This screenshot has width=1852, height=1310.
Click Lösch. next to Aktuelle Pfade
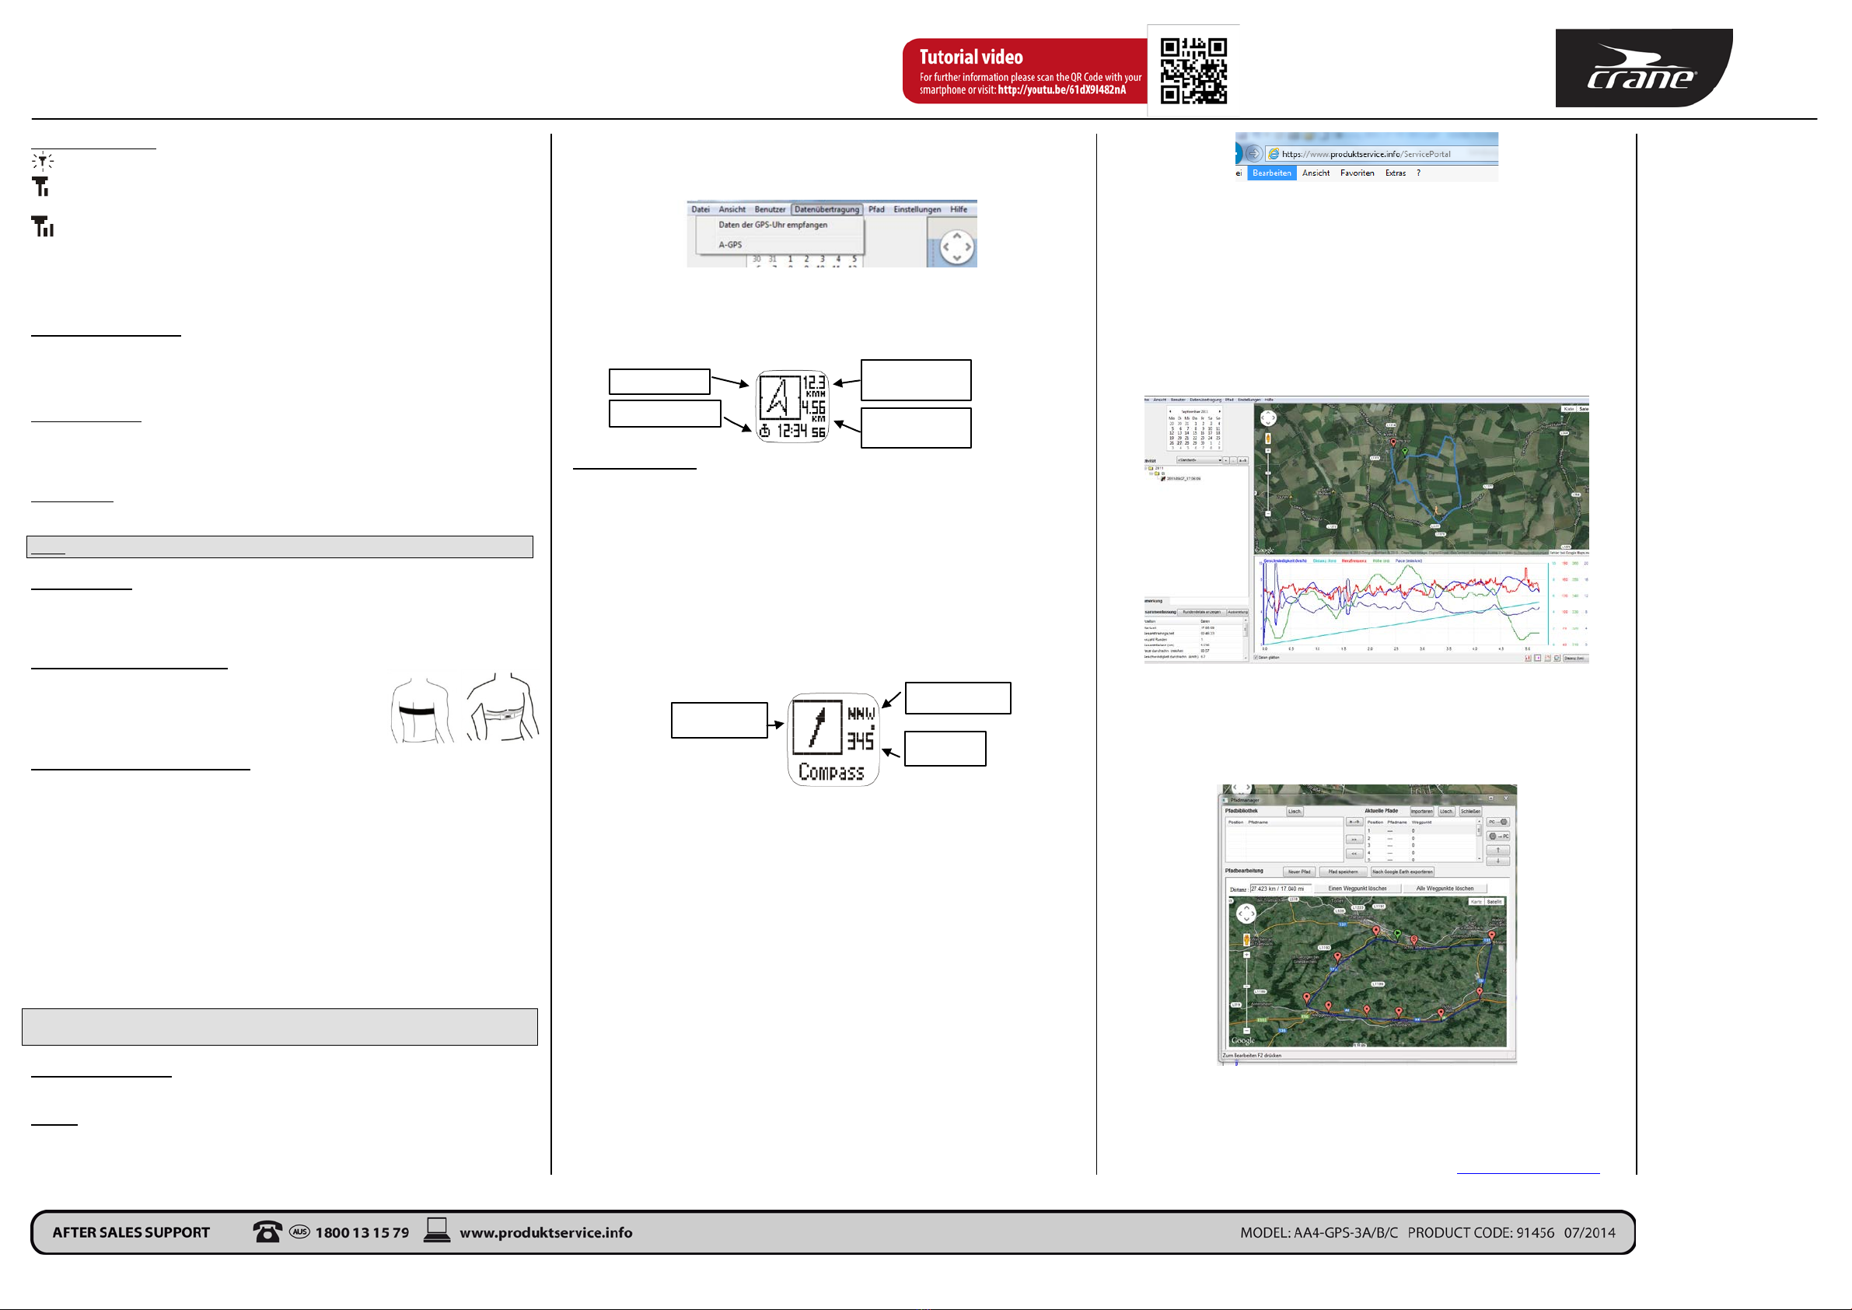tap(1447, 812)
